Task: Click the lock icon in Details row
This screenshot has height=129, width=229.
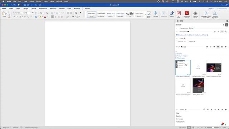Action: pos(219,110)
